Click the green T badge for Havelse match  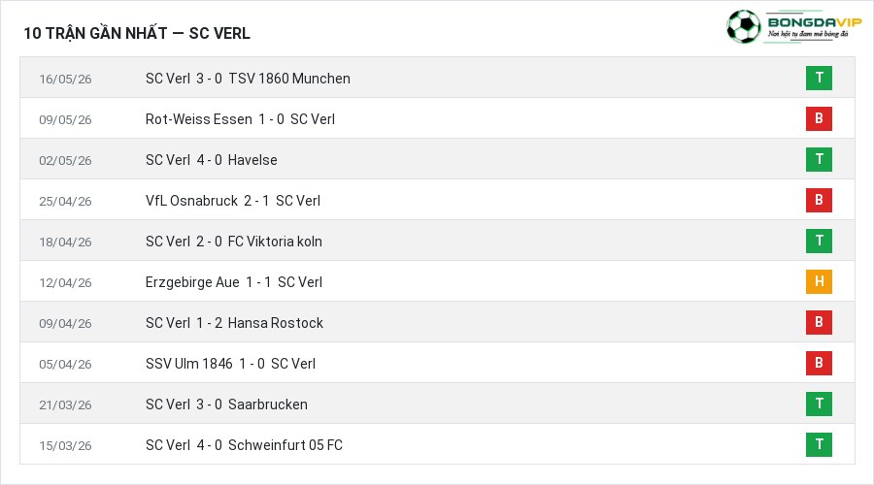[x=819, y=159]
